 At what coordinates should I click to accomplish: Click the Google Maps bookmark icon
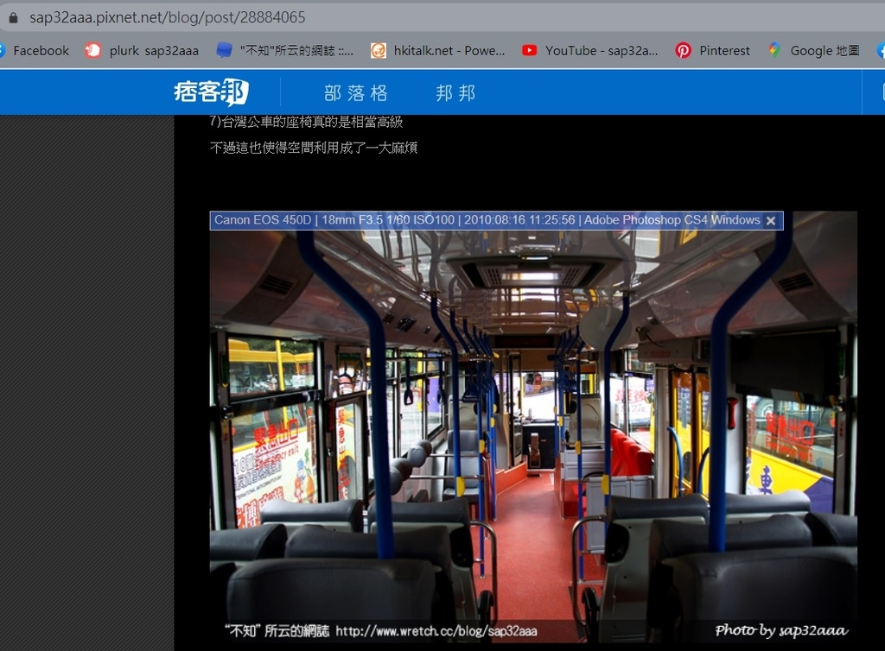click(x=774, y=50)
